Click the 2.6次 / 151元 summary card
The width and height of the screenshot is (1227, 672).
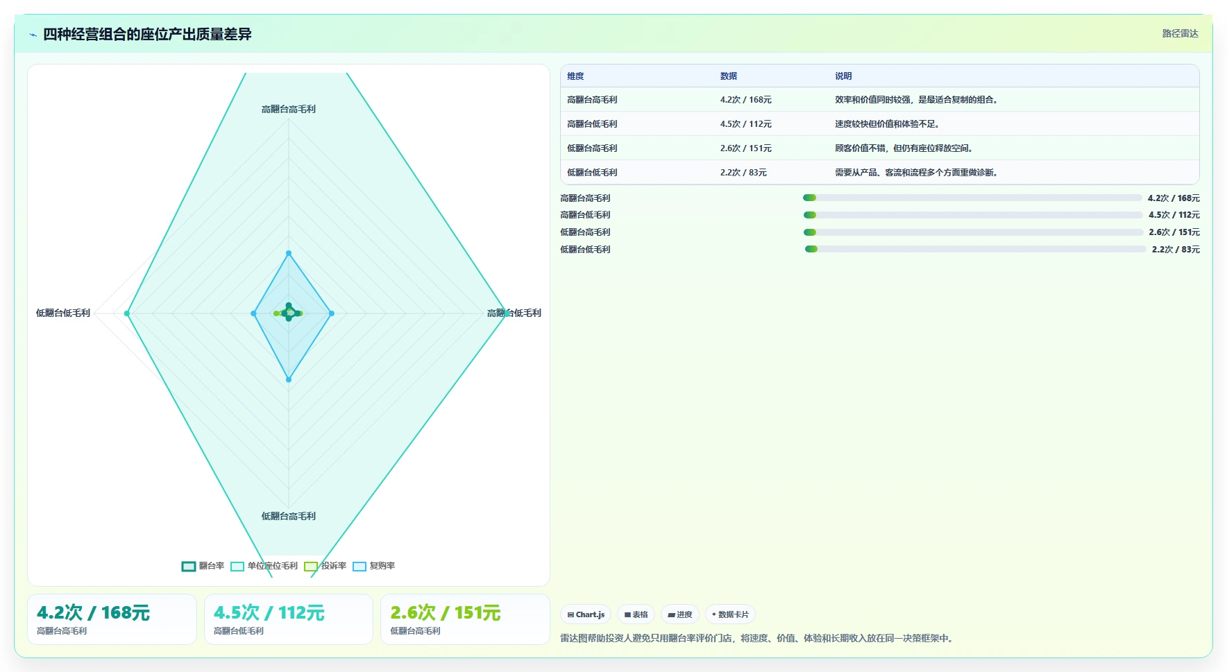click(465, 619)
